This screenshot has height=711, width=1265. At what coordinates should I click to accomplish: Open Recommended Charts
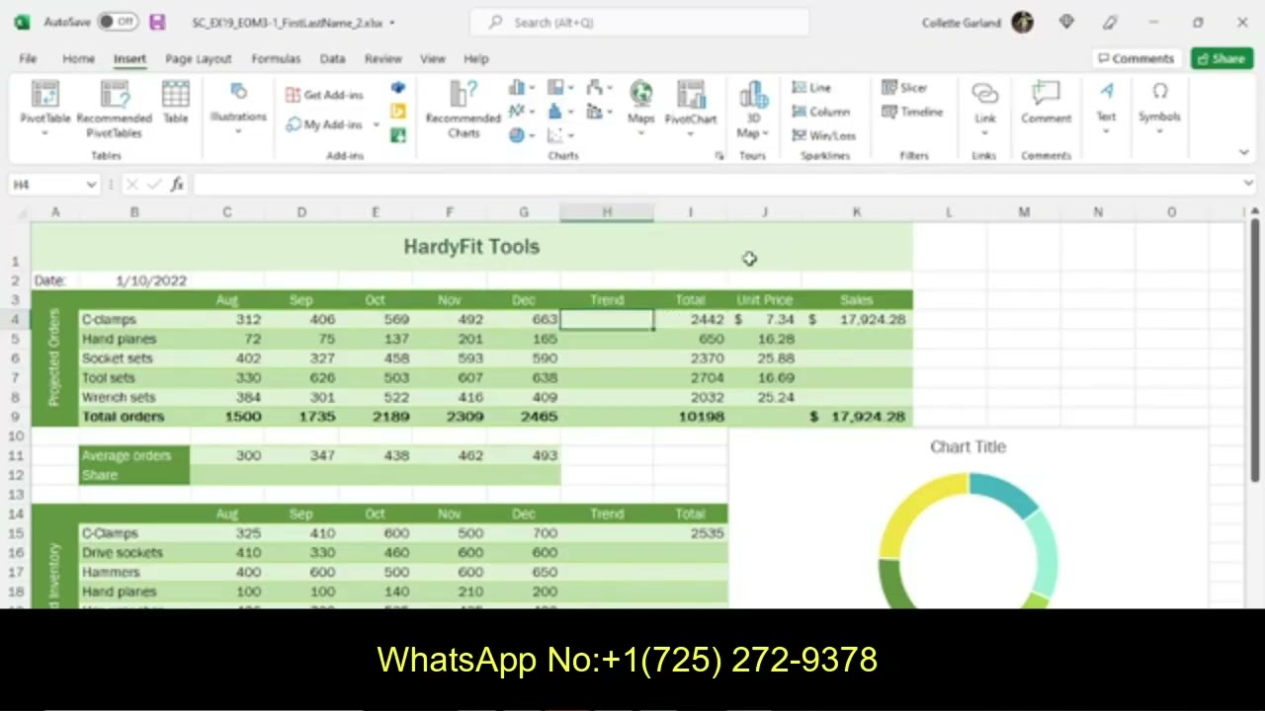coord(464,110)
